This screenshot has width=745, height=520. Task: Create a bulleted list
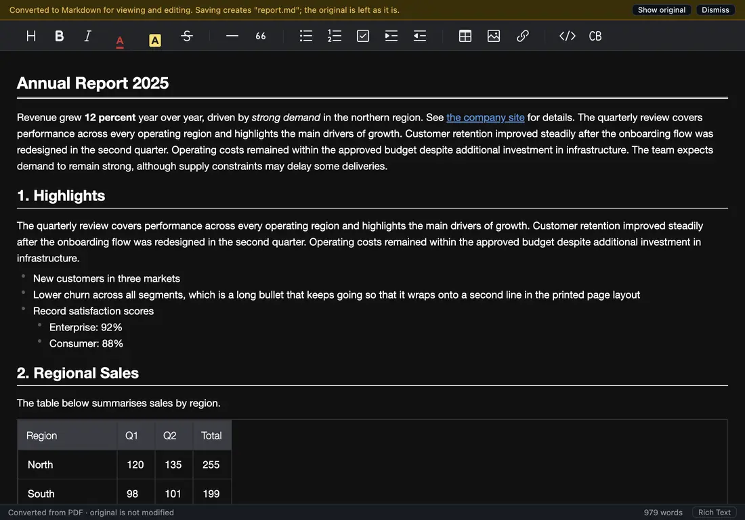pos(306,36)
